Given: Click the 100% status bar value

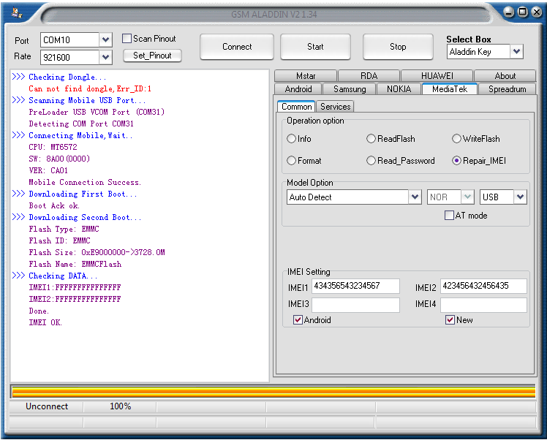Looking at the screenshot, I should point(121,406).
